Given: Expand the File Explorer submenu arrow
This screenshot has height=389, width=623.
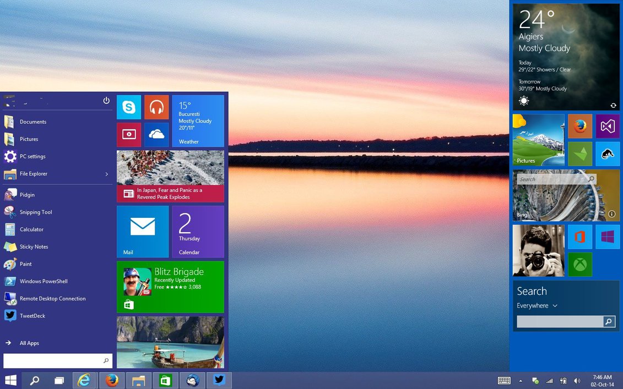Looking at the screenshot, I should (x=106, y=174).
